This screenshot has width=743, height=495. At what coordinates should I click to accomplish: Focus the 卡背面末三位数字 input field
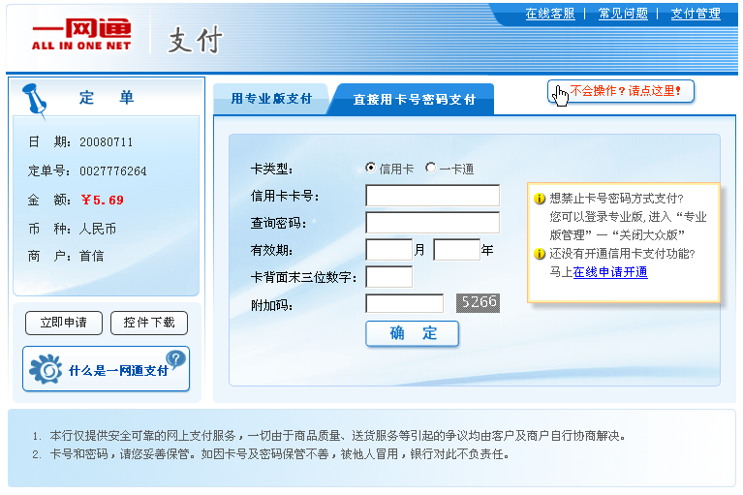click(x=389, y=277)
